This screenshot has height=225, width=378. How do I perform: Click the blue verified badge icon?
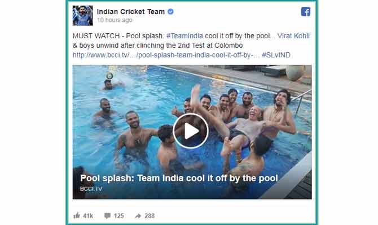coord(170,12)
